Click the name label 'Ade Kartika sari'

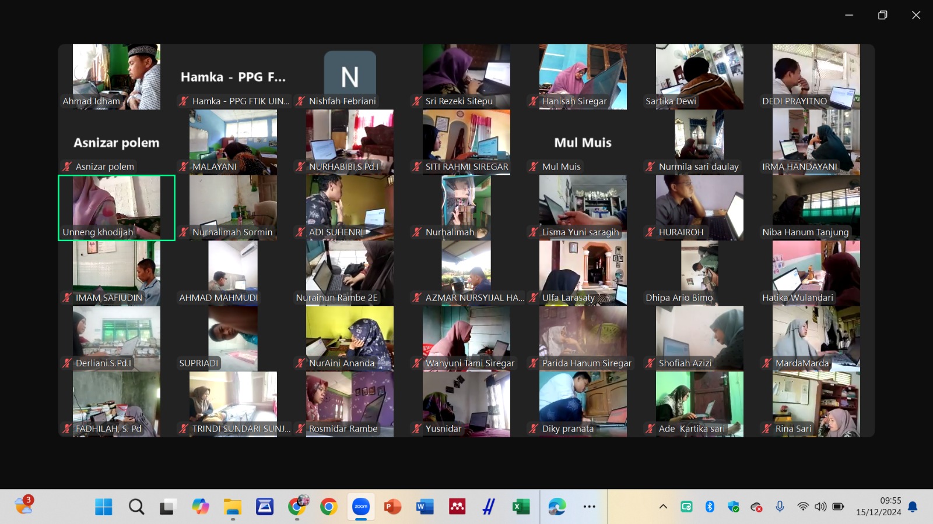coord(692,429)
